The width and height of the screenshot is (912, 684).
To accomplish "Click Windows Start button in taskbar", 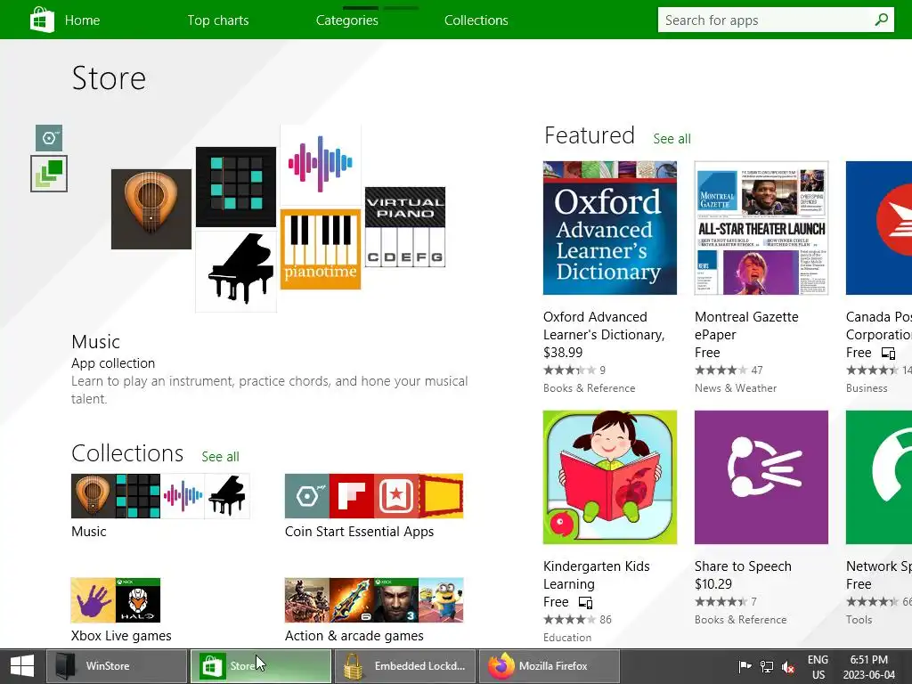I will tap(22, 666).
